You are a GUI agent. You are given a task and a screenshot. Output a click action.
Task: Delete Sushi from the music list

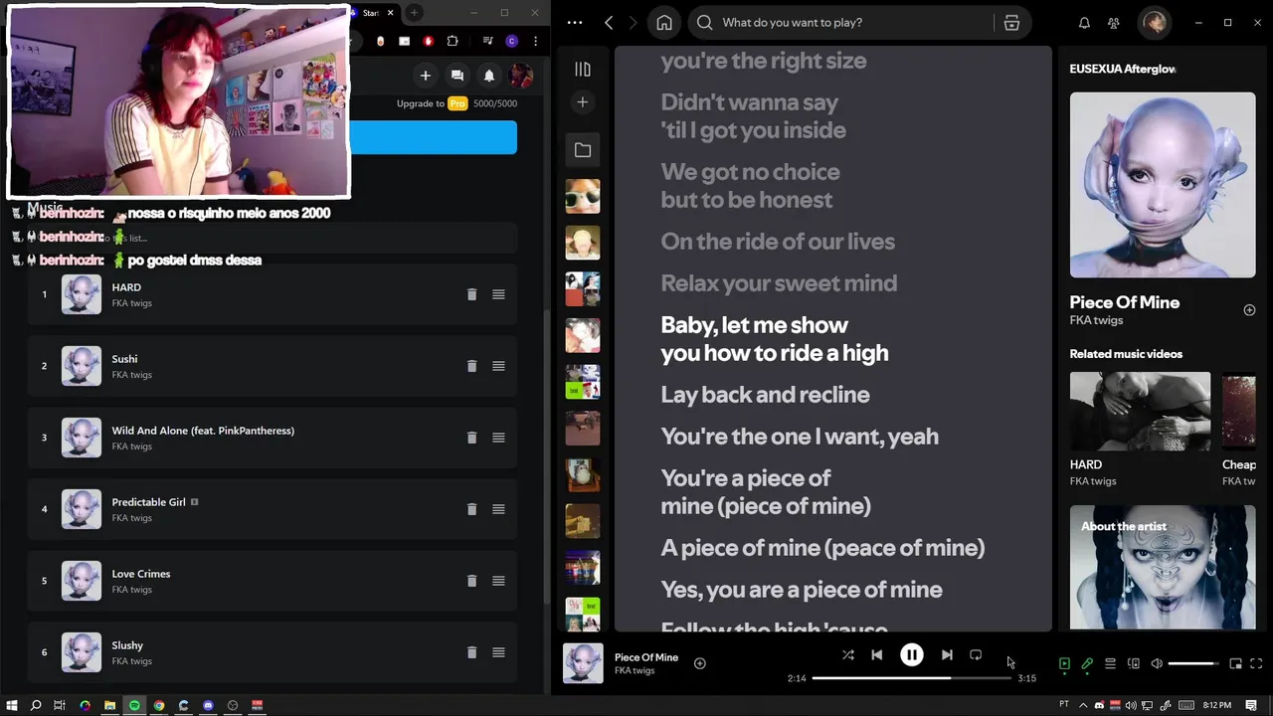471,366
